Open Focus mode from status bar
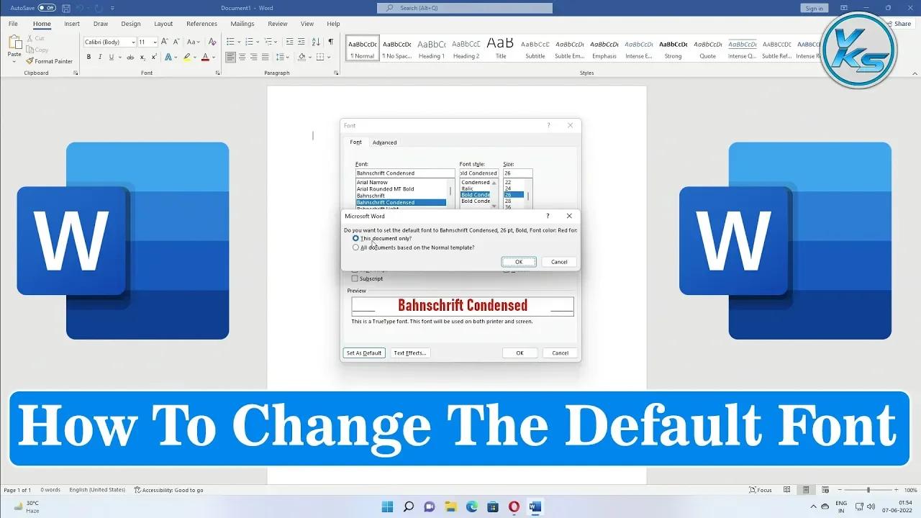The image size is (921, 518). [761, 490]
